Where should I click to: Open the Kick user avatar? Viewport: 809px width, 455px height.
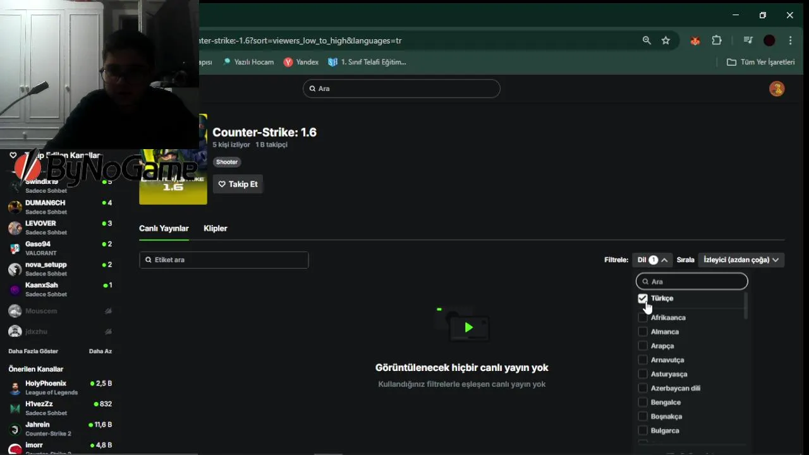click(x=777, y=88)
